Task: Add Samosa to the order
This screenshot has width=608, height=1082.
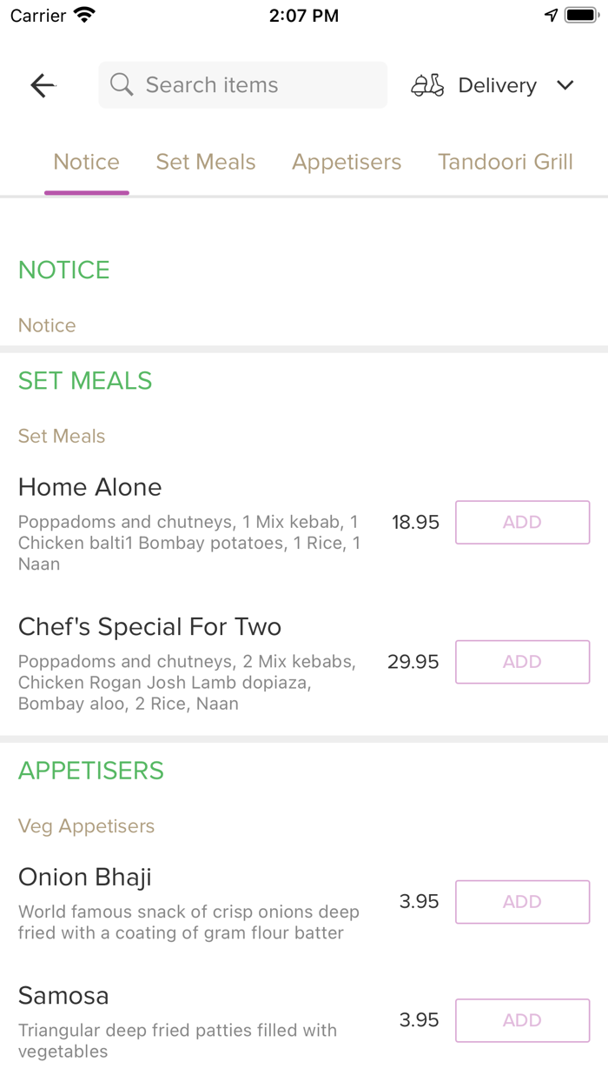Action: coord(522,1020)
